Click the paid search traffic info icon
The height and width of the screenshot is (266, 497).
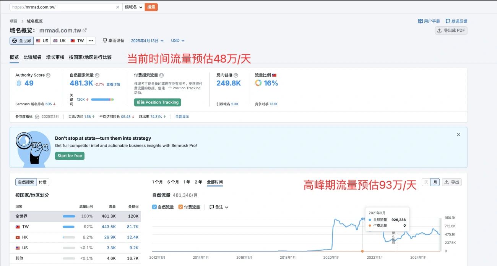click(161, 75)
